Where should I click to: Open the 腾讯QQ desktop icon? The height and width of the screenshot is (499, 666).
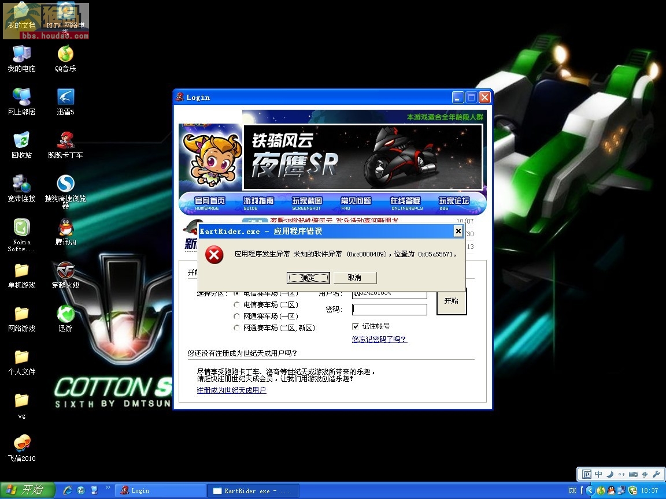tap(65, 231)
